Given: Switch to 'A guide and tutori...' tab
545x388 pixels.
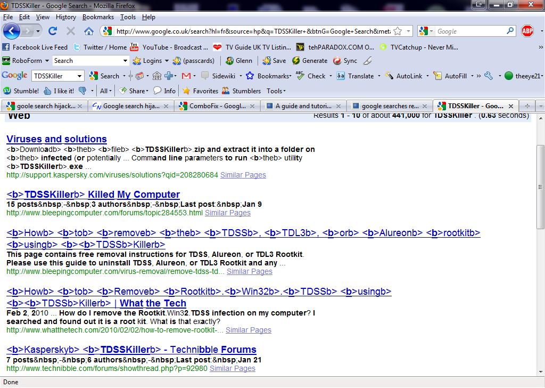Looking at the screenshot, I should 302,106.
